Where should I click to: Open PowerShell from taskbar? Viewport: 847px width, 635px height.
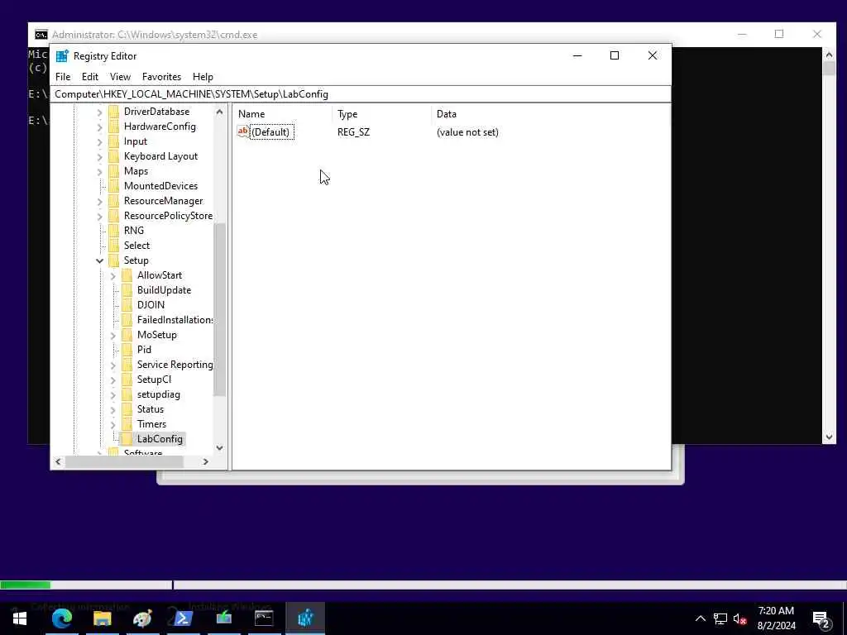183,618
